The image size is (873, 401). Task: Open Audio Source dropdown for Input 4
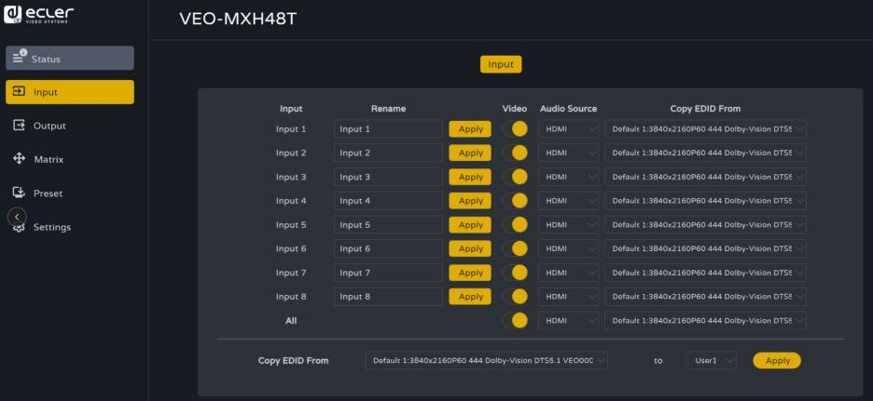568,201
